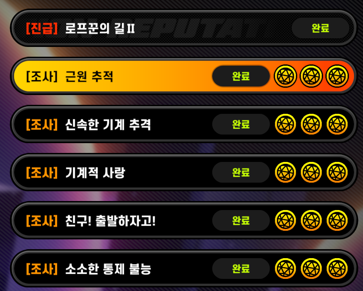Select highlighted [조사] 근원 추적 entry

tap(183, 76)
